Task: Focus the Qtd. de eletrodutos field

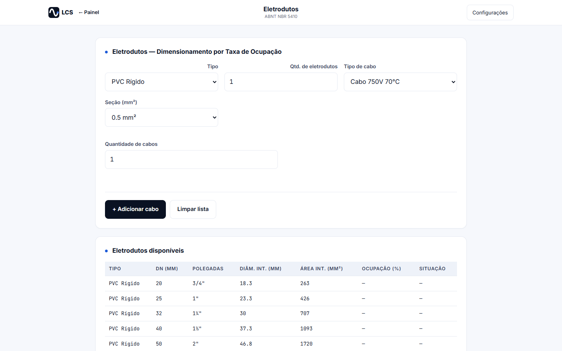Action: [x=281, y=82]
